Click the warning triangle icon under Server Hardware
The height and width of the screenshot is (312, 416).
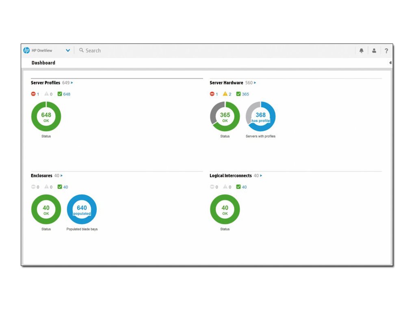(x=225, y=94)
